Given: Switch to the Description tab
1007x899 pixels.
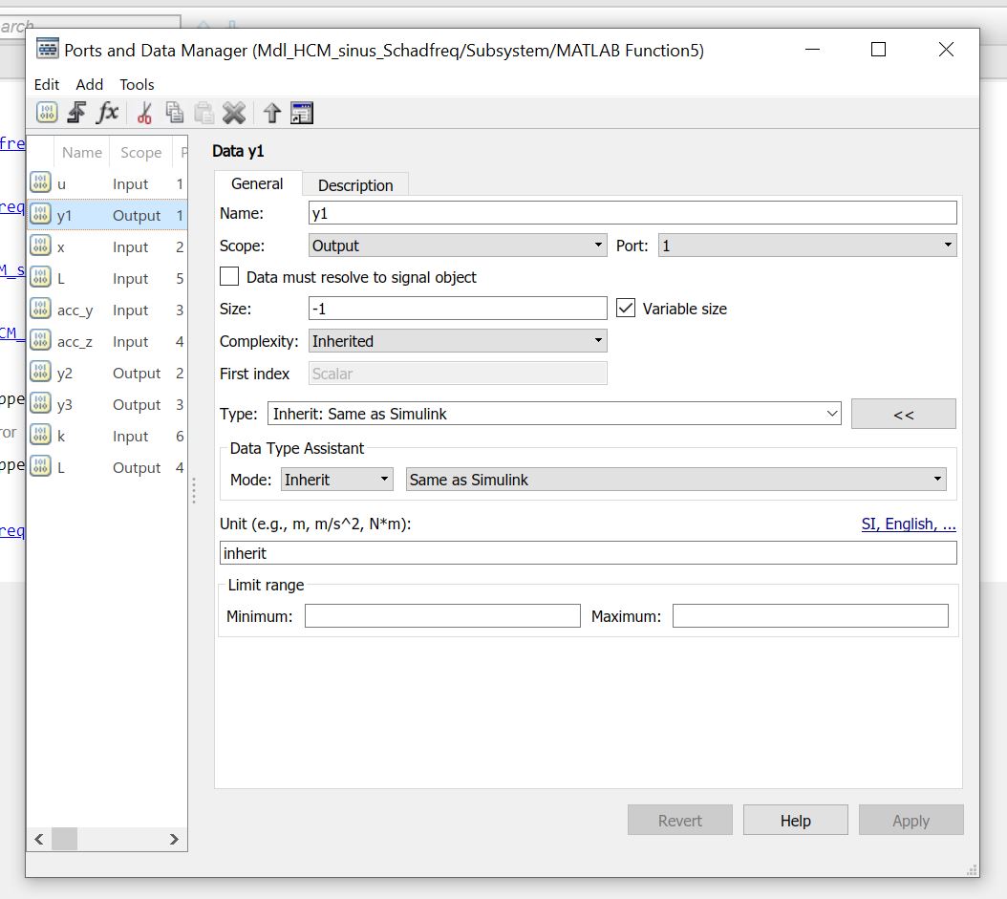Looking at the screenshot, I should 355,185.
